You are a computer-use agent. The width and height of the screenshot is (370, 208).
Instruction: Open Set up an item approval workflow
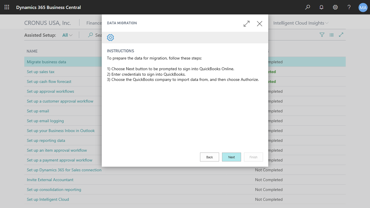(57, 150)
